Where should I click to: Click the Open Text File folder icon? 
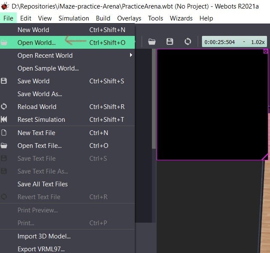coord(4,146)
